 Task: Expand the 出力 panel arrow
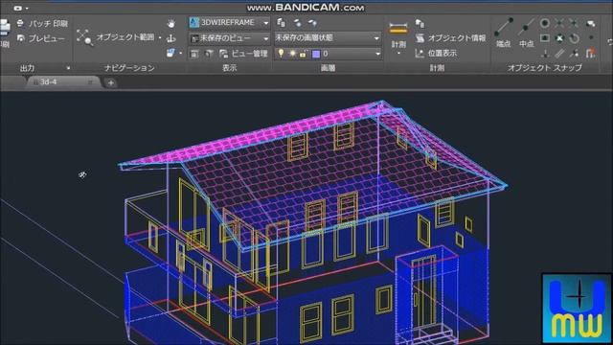coord(68,68)
